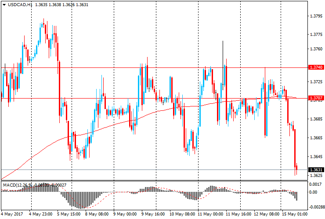The image size is (325, 219).
Task: Select the 1.3740 red price level label
Action: tap(316, 67)
